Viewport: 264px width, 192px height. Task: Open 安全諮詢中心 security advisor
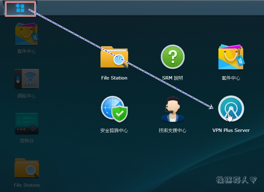click(114, 109)
